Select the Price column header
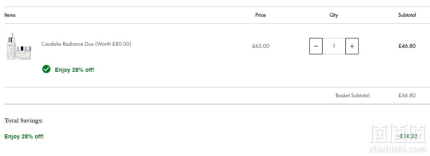Screen dimensions: 430x156 (x=261, y=15)
